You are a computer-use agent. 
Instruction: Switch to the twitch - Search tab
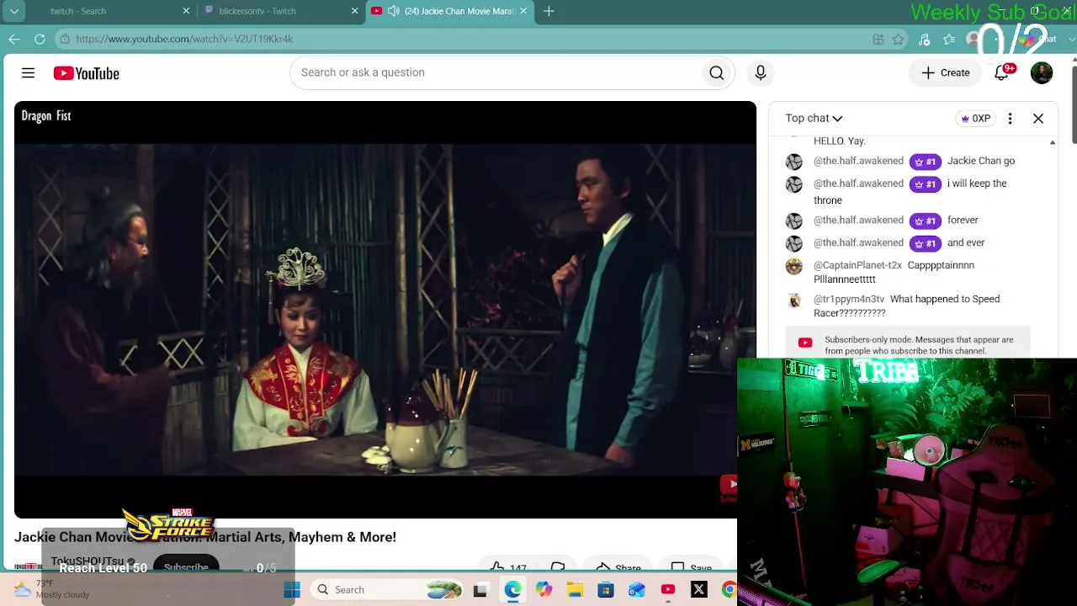pos(109,11)
